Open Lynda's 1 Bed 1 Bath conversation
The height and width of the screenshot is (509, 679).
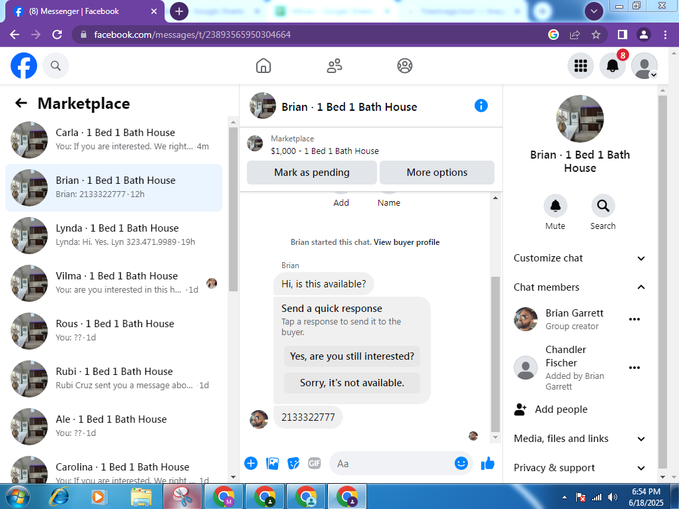(114, 236)
